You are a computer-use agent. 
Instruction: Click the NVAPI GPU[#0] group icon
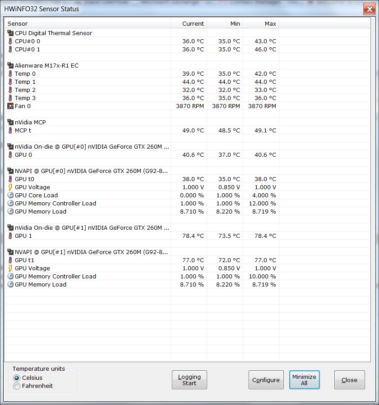click(10, 171)
